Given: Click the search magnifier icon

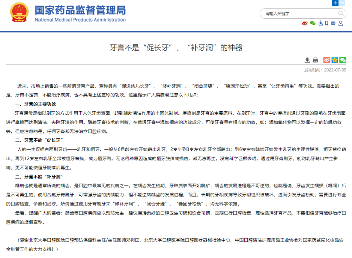Looking at the screenshot, I should (x=341, y=14).
